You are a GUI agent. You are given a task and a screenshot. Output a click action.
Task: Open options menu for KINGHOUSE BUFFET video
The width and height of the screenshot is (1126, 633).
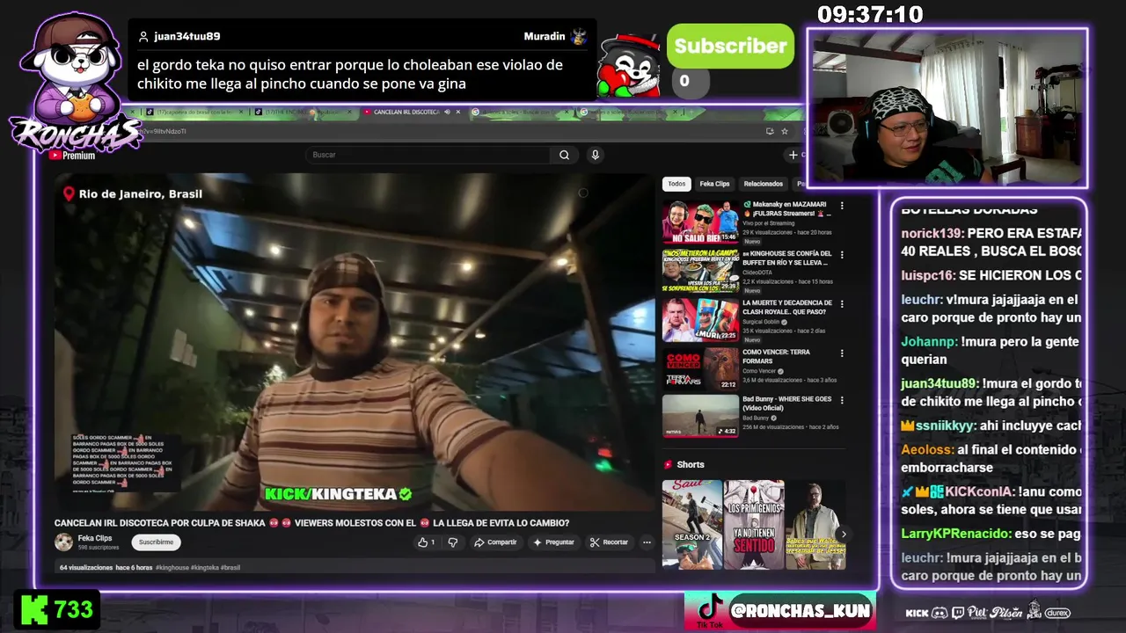pos(842,255)
